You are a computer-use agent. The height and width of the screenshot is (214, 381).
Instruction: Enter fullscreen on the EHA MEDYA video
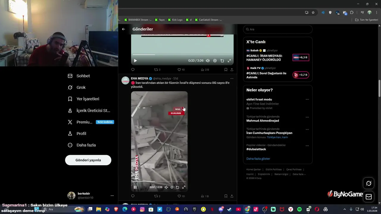184,187
